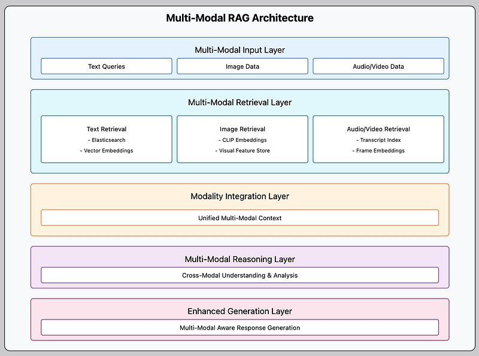Click the Visual Feature Store bullet
Viewport: 479px width, 356px height.
(x=242, y=151)
